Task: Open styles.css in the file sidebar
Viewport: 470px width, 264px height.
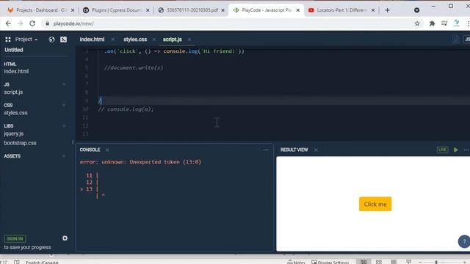Action: point(15,113)
